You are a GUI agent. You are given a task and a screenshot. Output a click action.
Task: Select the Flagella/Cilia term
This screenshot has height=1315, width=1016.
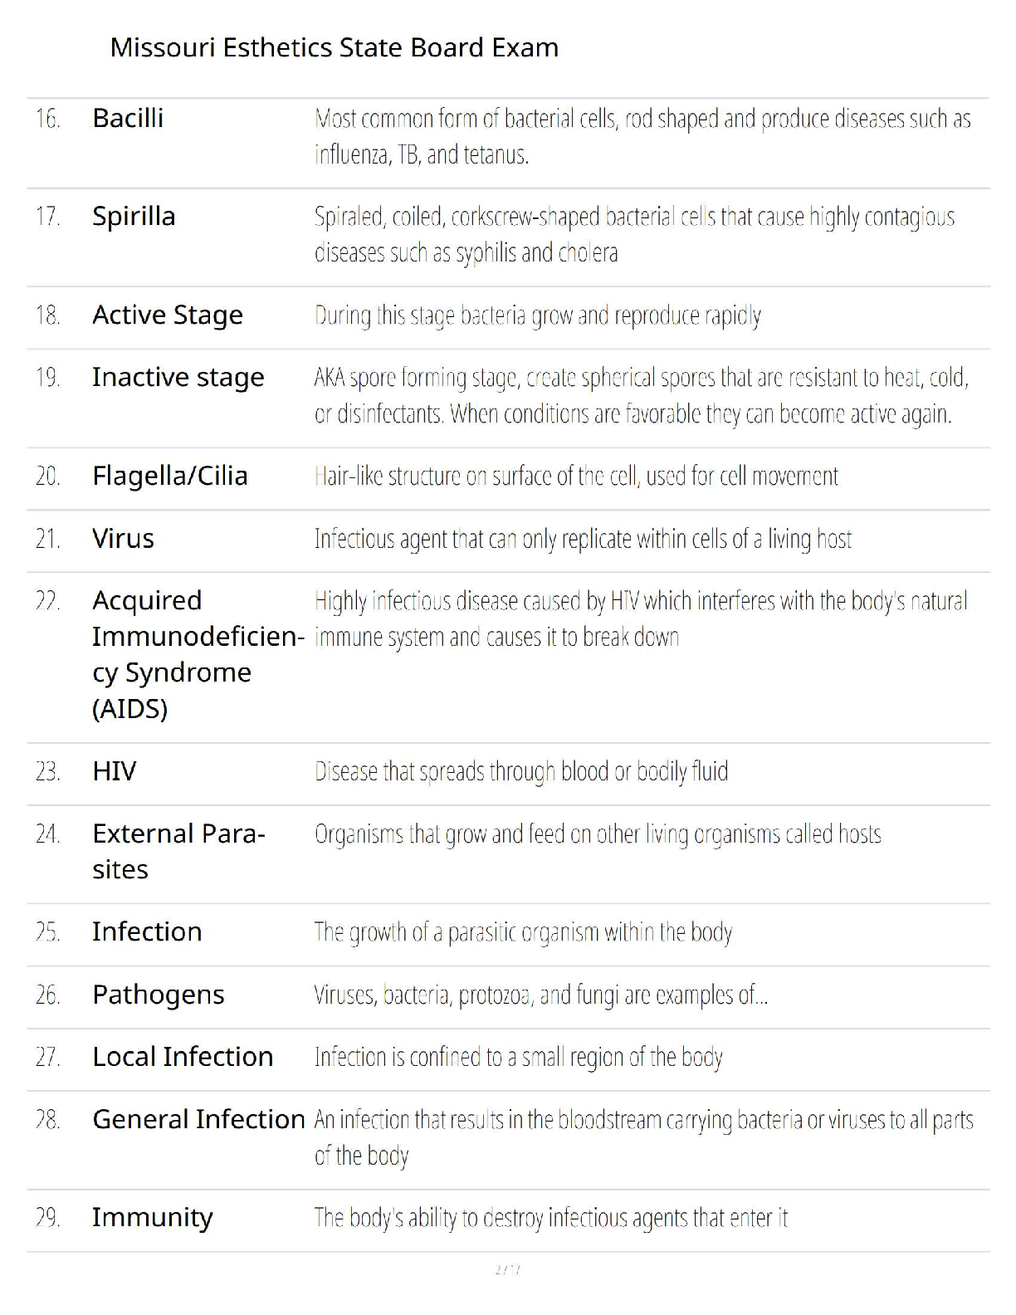coord(169,476)
